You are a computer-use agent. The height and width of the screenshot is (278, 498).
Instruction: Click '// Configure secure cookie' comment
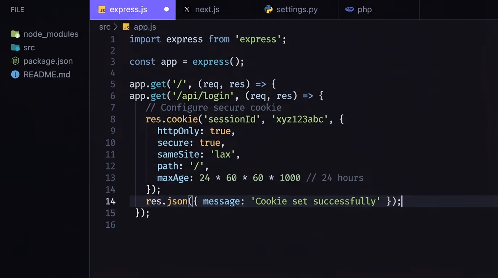(214, 108)
